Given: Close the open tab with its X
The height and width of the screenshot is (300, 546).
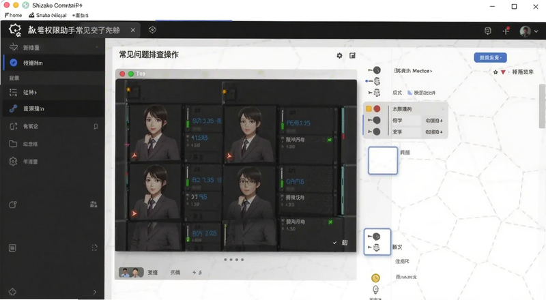Looking at the screenshot, I should pos(132,30).
